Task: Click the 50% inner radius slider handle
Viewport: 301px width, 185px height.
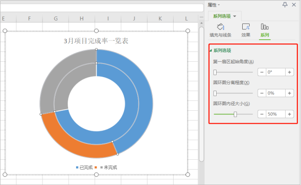Action: point(235,114)
